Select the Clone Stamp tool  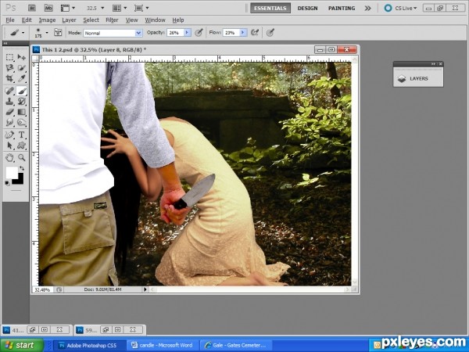(x=10, y=102)
